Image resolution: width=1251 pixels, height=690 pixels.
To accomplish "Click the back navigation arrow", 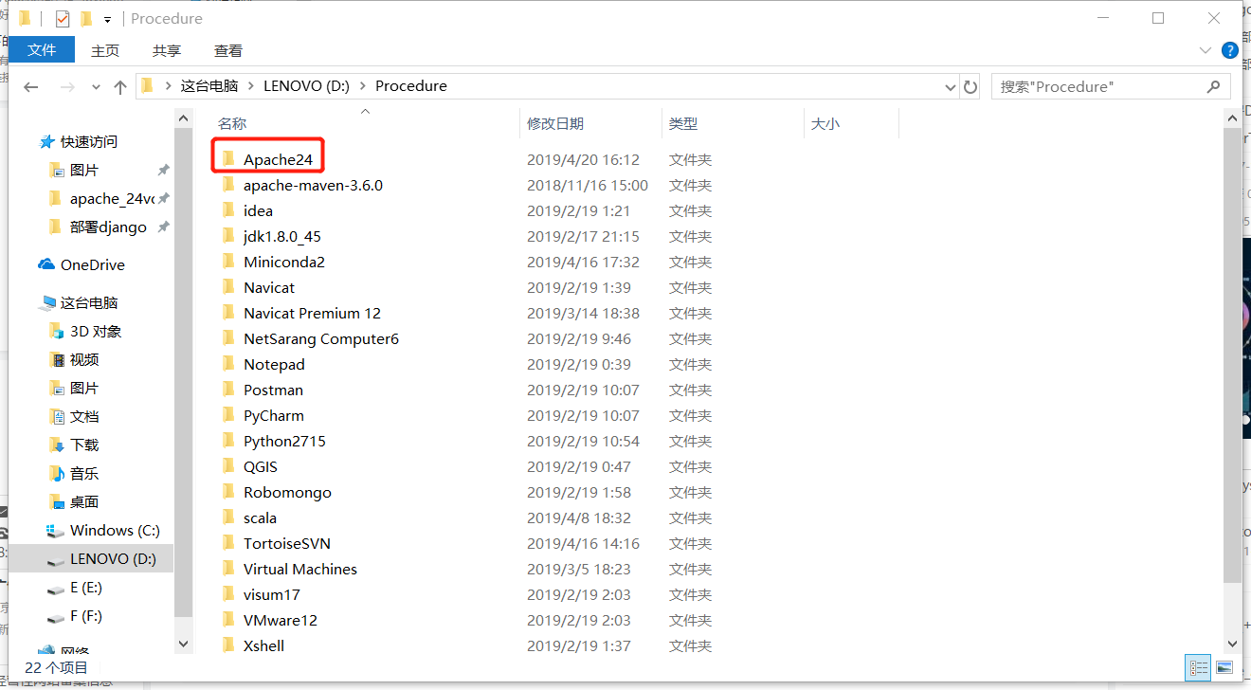I will 30,86.
